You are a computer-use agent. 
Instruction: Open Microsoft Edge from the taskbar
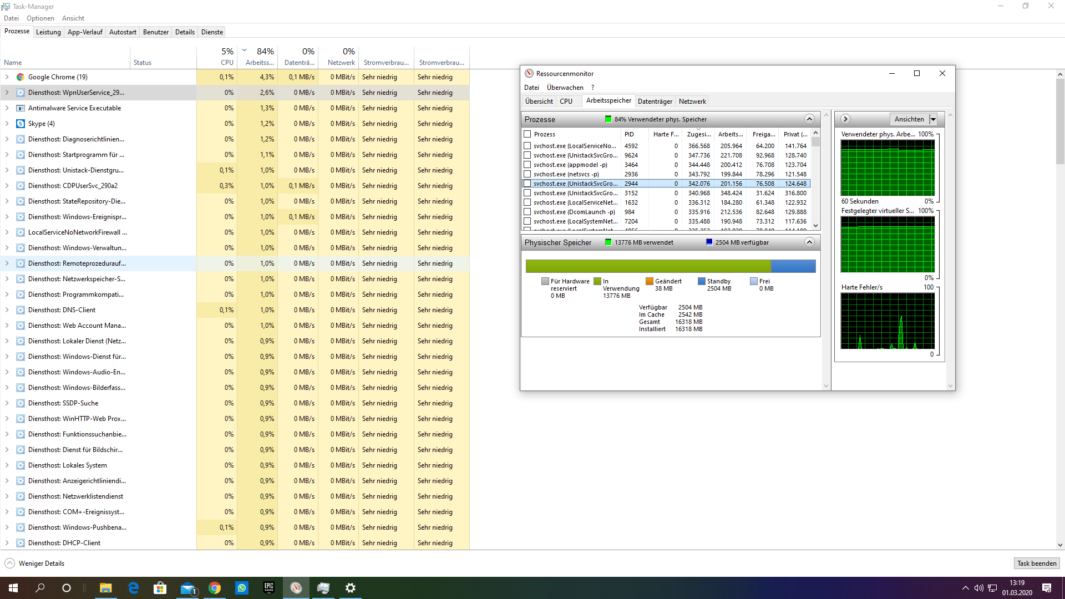click(x=133, y=587)
